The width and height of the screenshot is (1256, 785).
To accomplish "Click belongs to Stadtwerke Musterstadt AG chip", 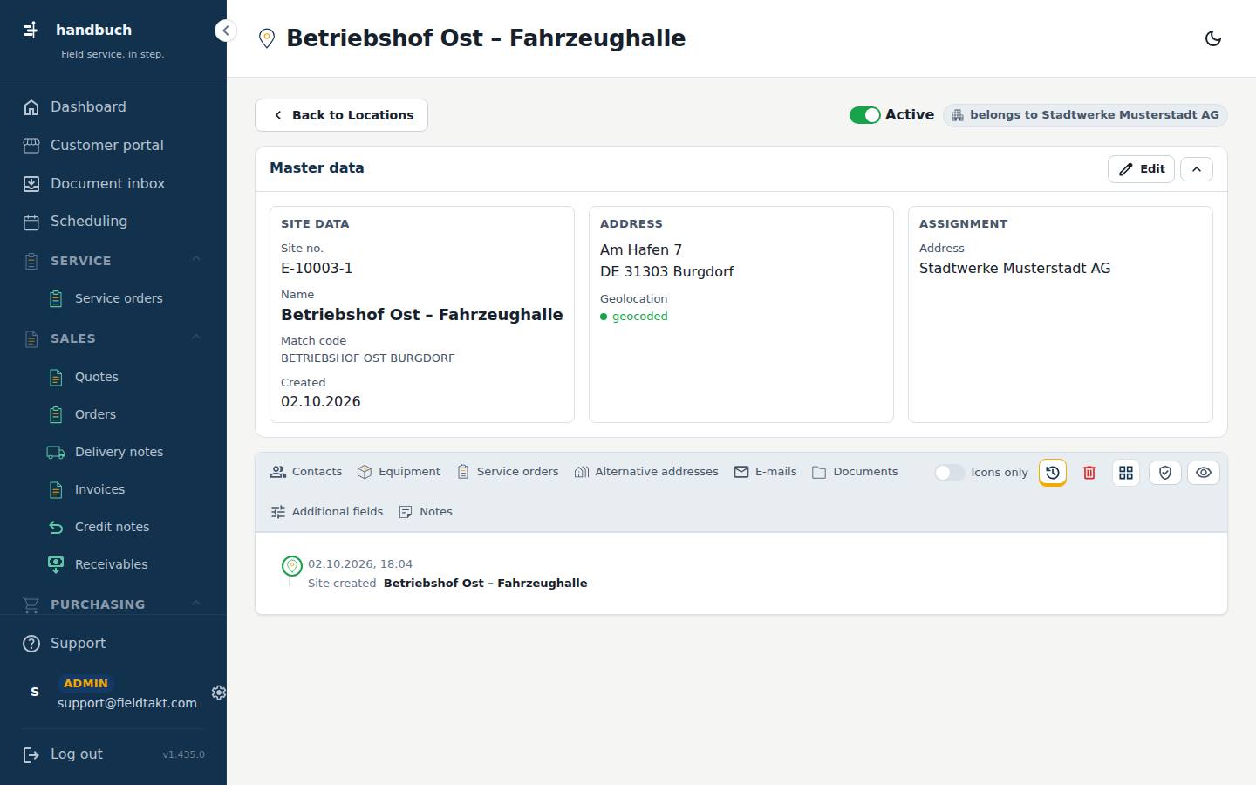I will click(x=1085, y=115).
